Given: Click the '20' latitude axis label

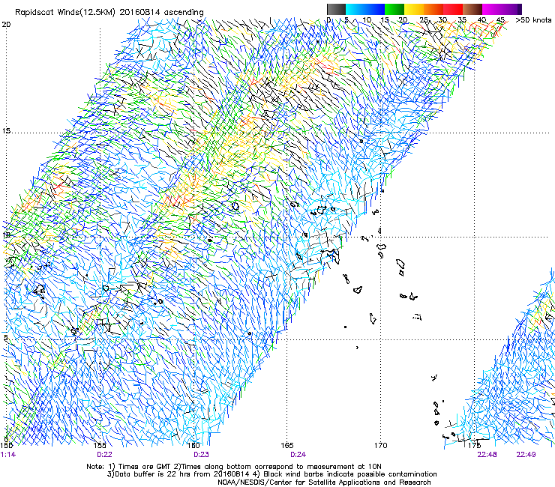Looking at the screenshot, I should tap(6, 25).
